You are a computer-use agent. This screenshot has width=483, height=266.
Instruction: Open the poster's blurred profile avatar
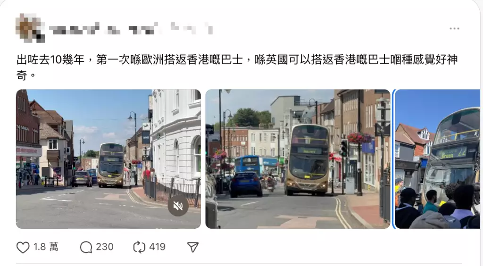click(x=30, y=28)
